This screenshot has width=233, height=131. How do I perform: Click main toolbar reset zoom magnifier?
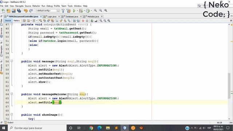pyautogui.click(x=106, y=11)
